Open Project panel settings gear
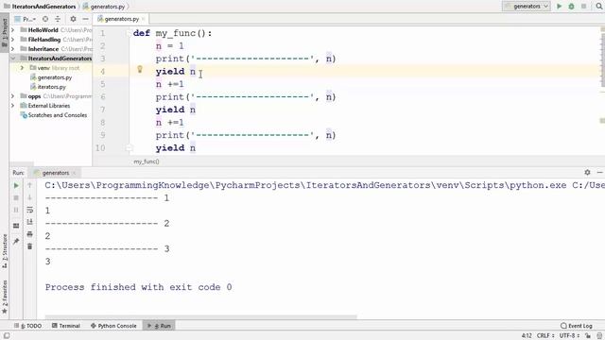This screenshot has height=340, width=605. click(x=73, y=19)
